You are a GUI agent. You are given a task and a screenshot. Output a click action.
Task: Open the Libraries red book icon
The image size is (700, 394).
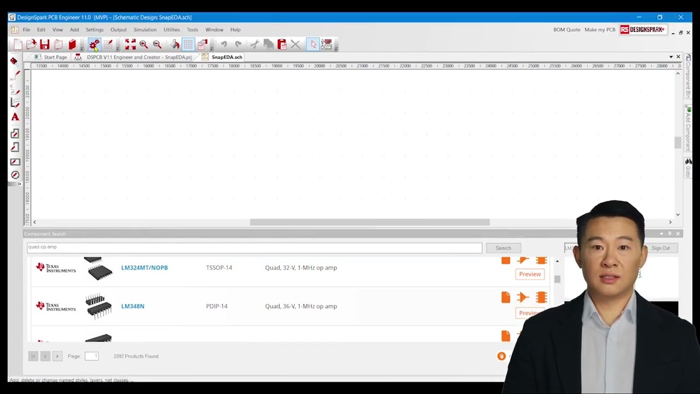tap(72, 44)
